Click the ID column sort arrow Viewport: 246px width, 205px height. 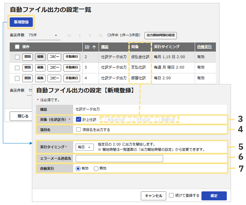[94, 47]
